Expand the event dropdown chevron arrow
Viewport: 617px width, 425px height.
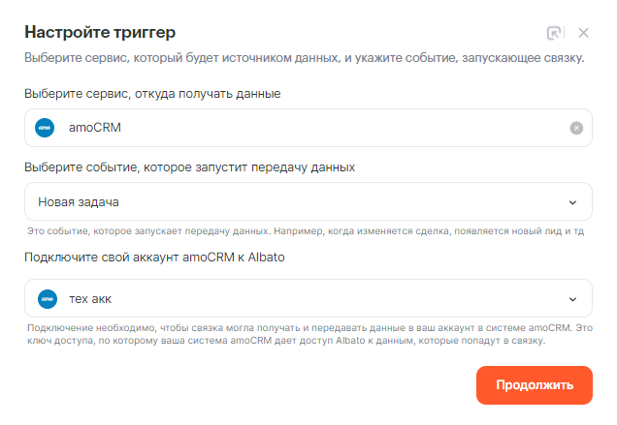pos(572,201)
